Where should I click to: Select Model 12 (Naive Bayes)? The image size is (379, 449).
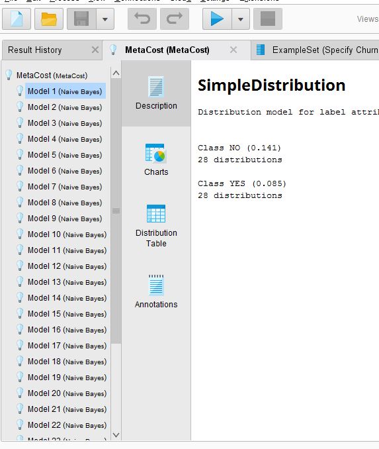(x=67, y=266)
